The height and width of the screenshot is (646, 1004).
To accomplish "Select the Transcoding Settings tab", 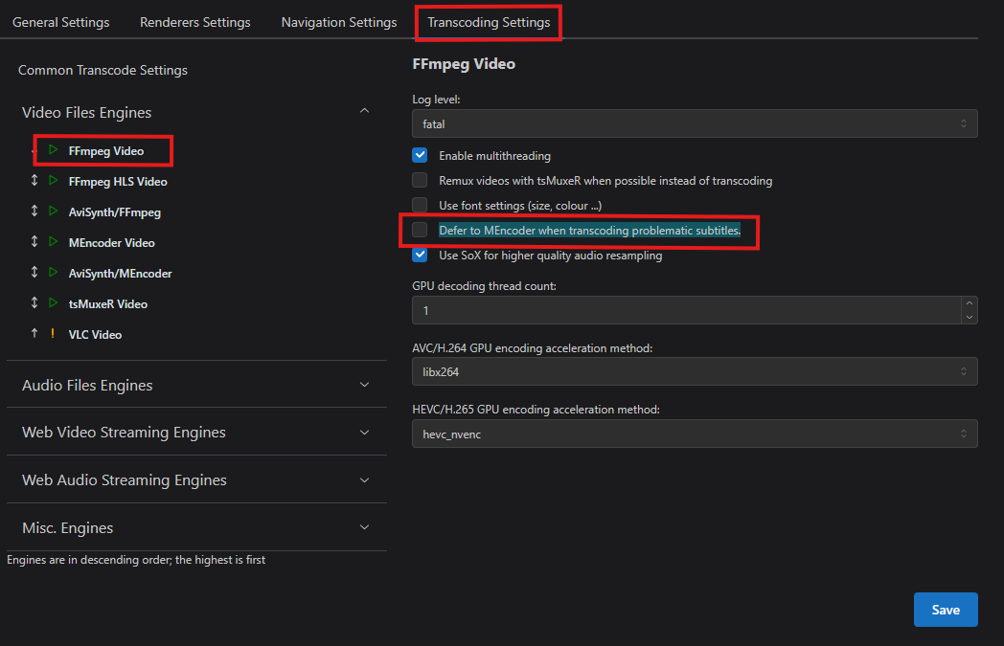I will 489,22.
